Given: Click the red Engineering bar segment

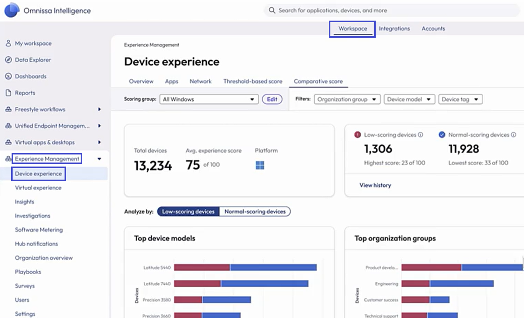Looking at the screenshot, I should [x=416, y=284].
